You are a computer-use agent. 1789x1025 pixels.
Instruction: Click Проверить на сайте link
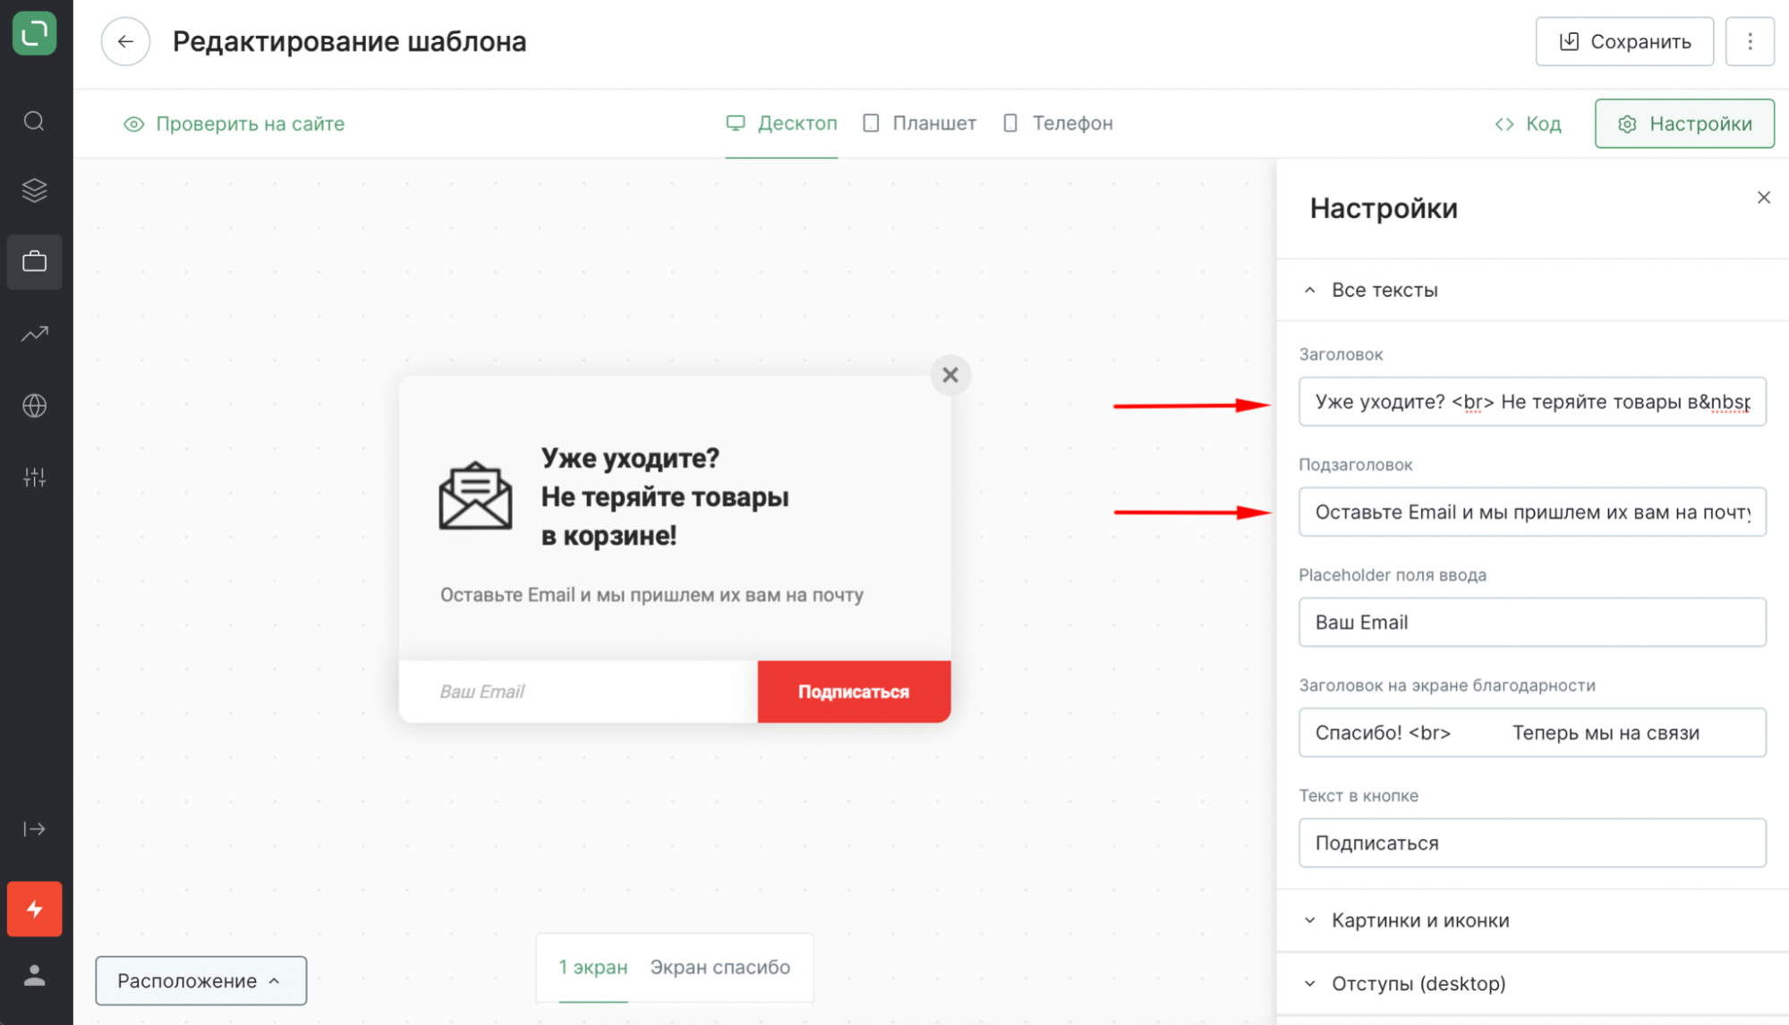point(234,123)
